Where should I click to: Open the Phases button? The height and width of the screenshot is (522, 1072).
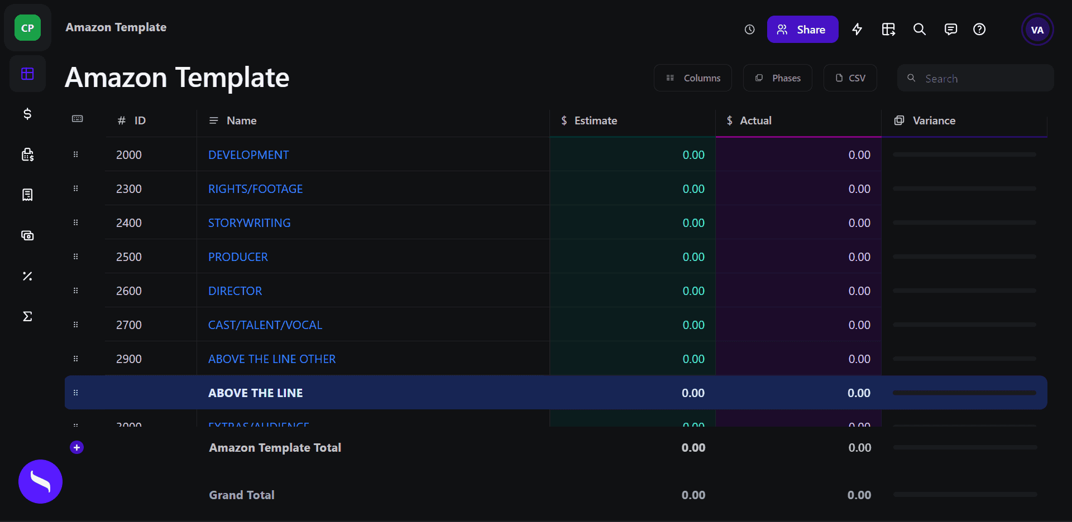point(777,78)
